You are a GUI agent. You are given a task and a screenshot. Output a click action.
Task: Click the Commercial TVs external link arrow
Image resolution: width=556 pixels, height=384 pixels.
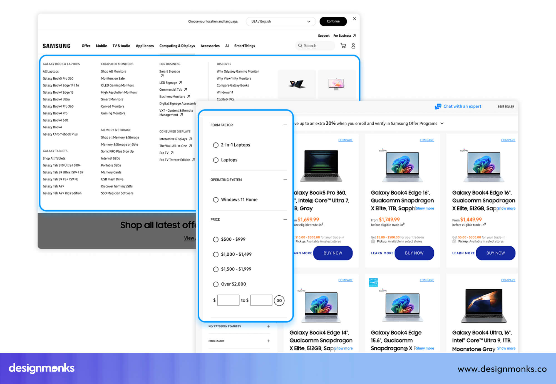point(185,89)
